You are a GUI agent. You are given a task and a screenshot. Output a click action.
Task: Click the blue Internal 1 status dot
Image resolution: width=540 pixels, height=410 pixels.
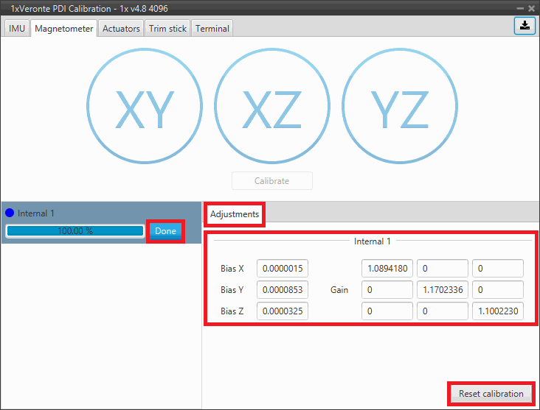[10, 213]
